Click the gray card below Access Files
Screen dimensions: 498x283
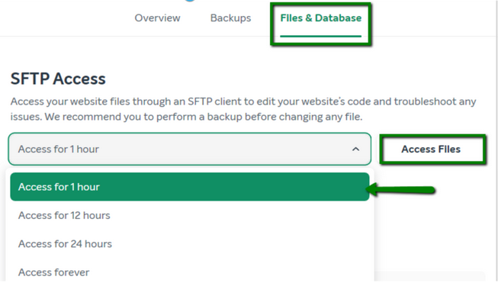[x=430, y=276]
